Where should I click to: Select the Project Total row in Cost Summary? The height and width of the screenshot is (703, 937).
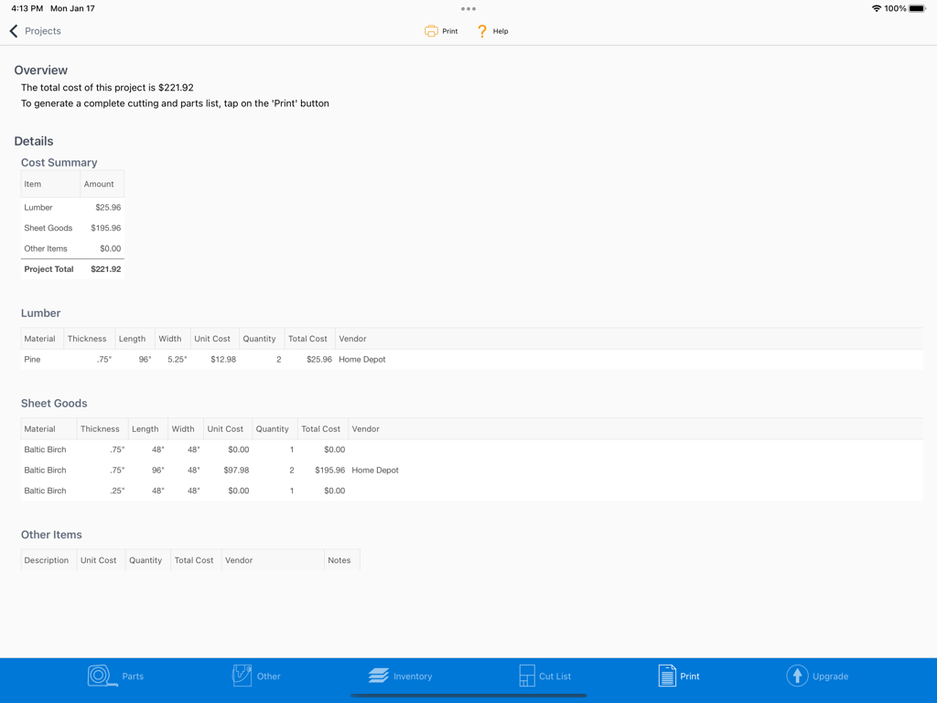click(x=72, y=268)
